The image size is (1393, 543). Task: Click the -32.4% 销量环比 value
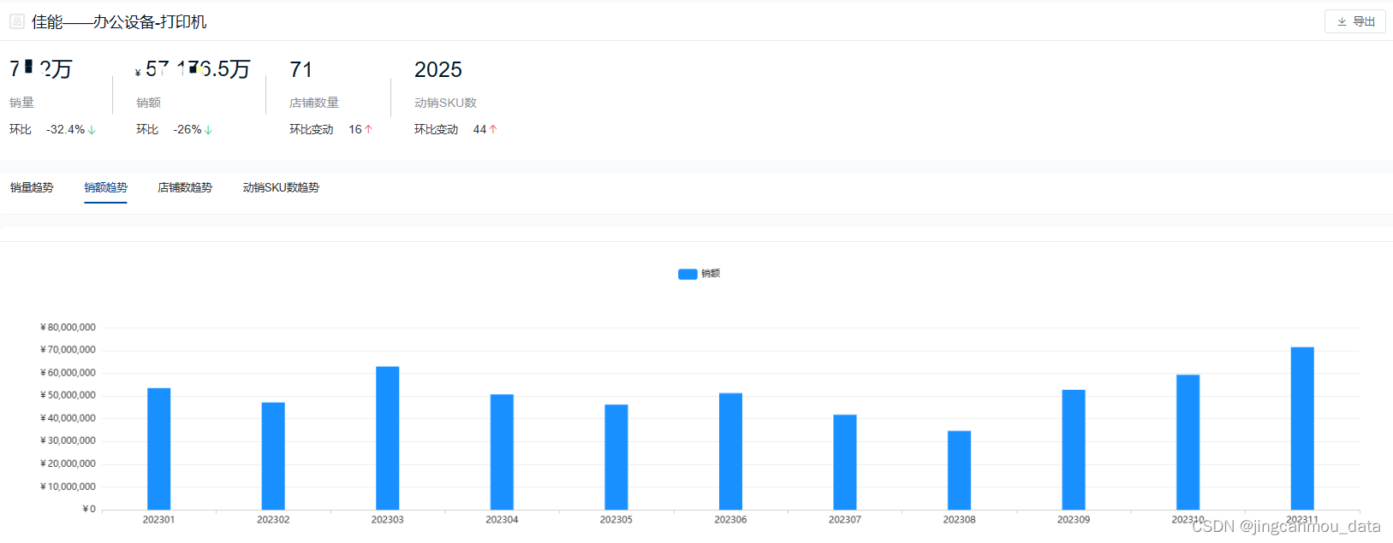(x=66, y=129)
